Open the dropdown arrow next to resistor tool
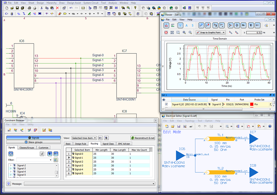Screen dimensions: 277x195 [x=77, y=13]
